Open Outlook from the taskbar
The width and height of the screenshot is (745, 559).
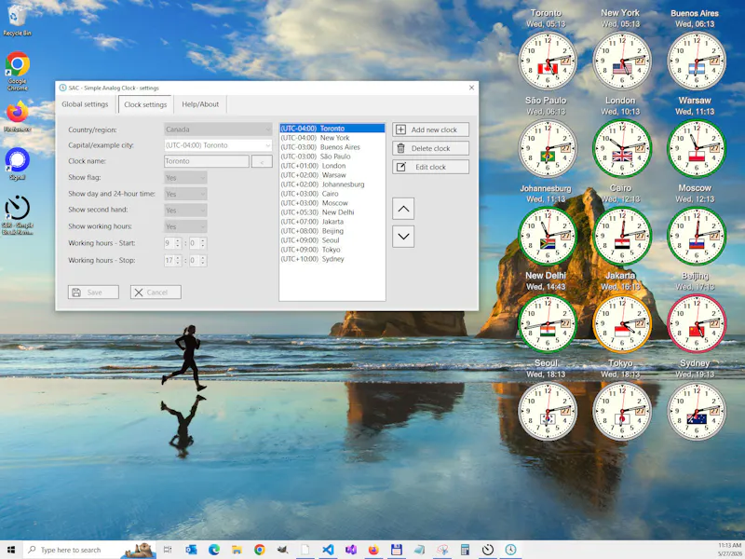[191, 550]
